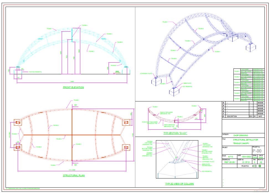This screenshot has width=270, height=194.
Task: Click the projection symbol circle icon
Action: coord(260,166)
